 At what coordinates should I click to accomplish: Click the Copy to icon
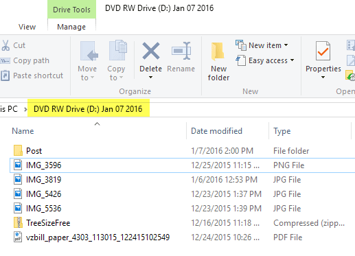tap(117, 50)
